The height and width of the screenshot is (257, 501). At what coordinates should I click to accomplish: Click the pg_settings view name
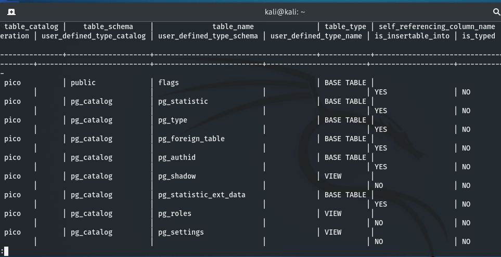pyautogui.click(x=181, y=232)
